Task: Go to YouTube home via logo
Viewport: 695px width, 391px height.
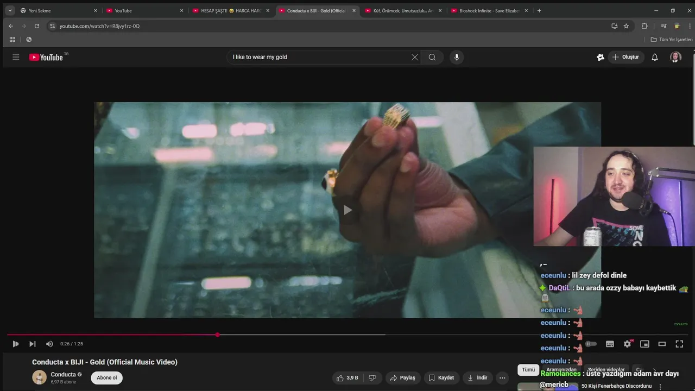Action: (46, 57)
